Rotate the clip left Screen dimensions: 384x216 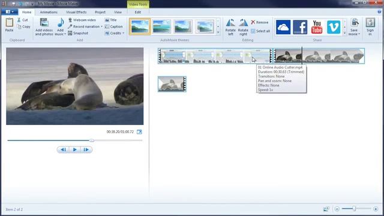(230, 27)
